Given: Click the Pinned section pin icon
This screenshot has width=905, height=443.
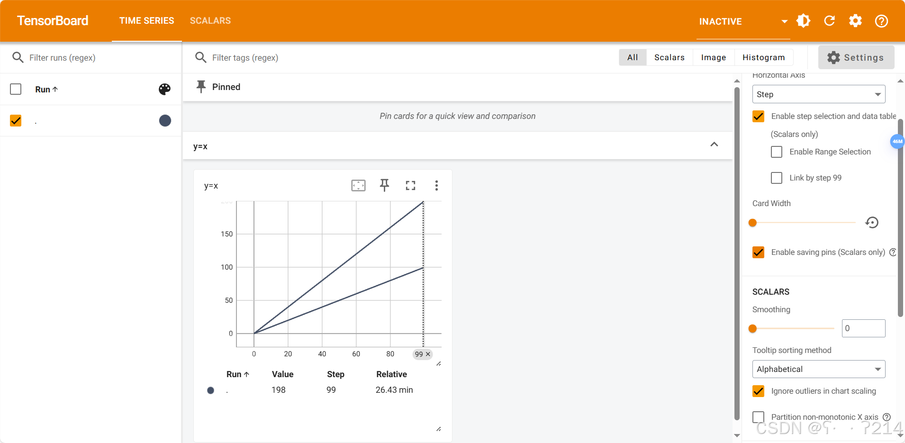Looking at the screenshot, I should [x=201, y=87].
